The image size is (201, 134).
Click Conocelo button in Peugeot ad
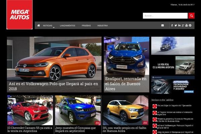click(x=189, y=92)
